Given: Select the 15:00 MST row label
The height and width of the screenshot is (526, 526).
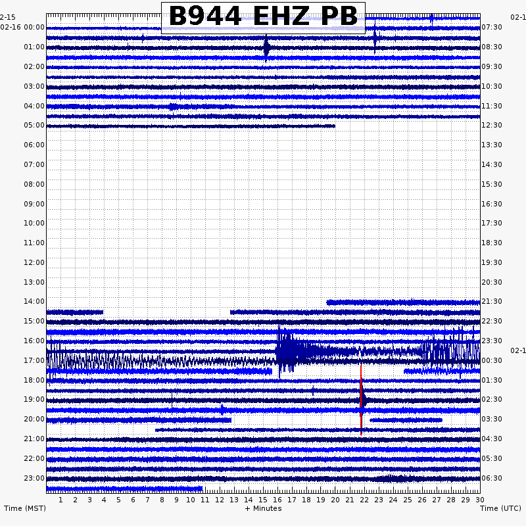Looking at the screenshot, I should (34, 321).
